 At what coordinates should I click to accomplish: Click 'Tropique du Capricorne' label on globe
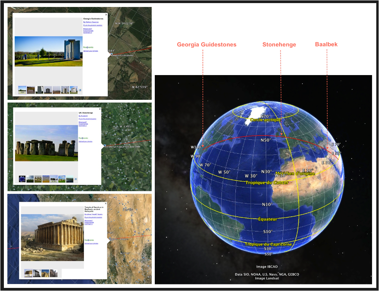(268, 244)
